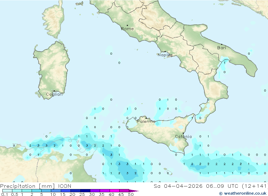This screenshot has height=196, width=268.
Task: Click the Bari city label
Action: [222, 48]
